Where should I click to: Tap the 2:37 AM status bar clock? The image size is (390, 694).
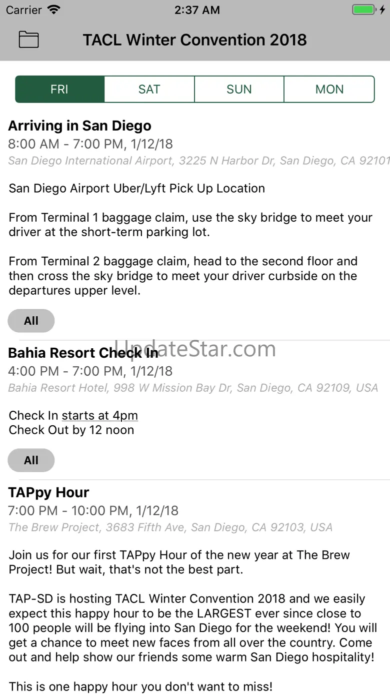(197, 10)
